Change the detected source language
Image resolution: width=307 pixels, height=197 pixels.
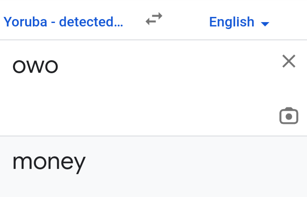click(63, 22)
